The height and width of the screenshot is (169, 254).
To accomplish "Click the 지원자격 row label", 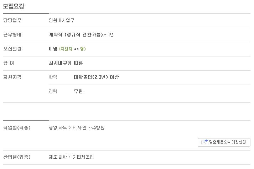I will tap(12, 77).
